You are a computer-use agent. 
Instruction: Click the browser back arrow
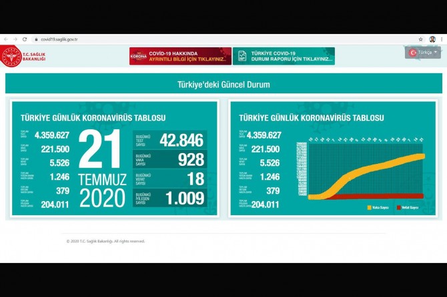click(6, 39)
